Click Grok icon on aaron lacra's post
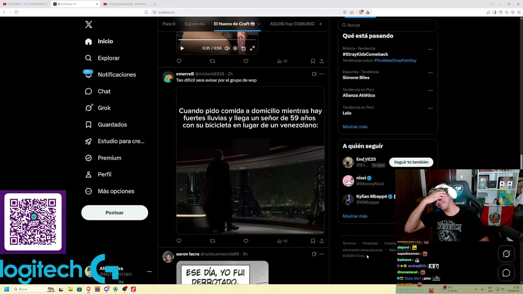The height and width of the screenshot is (294, 523). (x=314, y=254)
